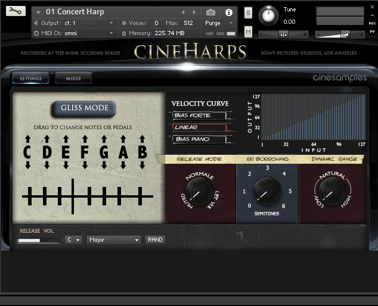Click the volume plus icon
Image resolution: width=378 pixels, height=306 pixels.
[361, 35]
